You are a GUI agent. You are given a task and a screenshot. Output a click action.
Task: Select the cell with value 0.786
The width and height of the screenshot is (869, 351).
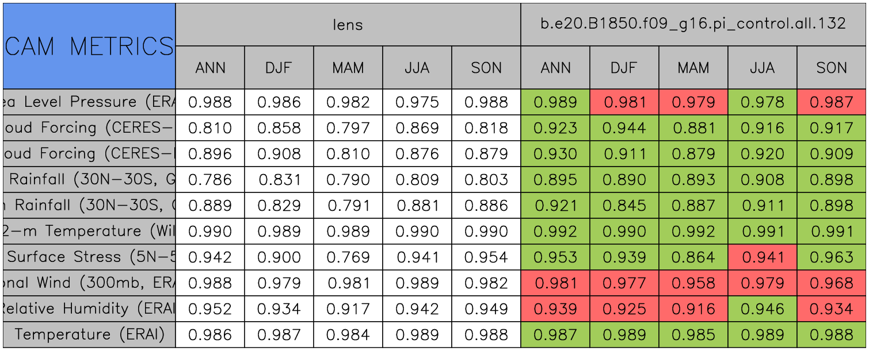pyautogui.click(x=210, y=180)
